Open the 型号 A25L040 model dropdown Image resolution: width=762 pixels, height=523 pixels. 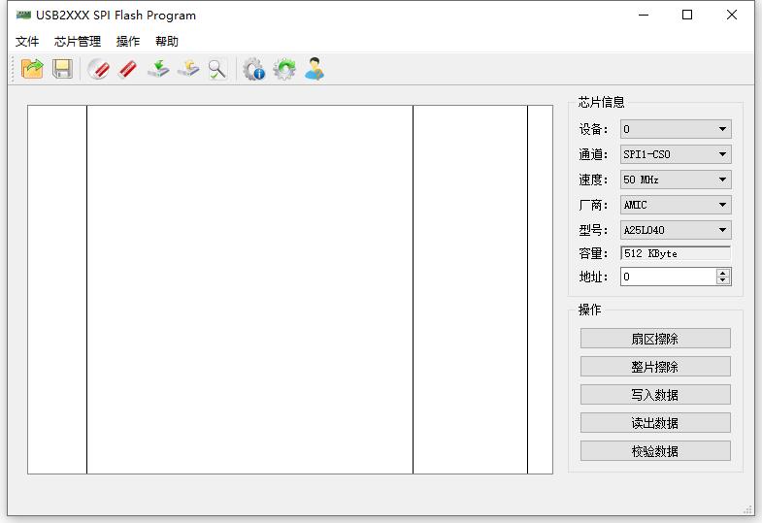pyautogui.click(x=676, y=230)
